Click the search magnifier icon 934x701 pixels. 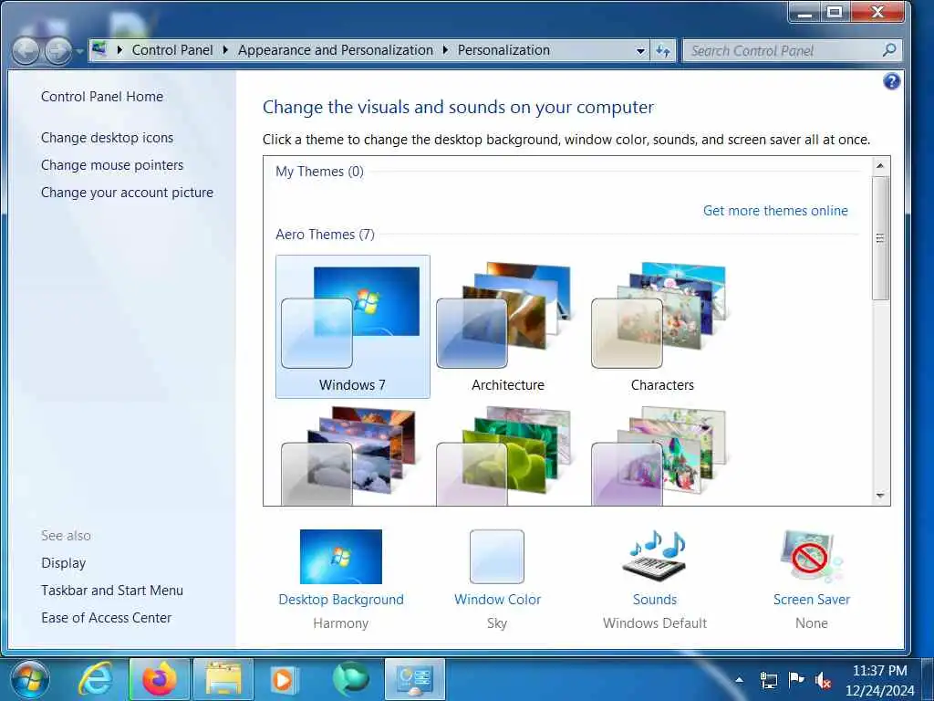[x=889, y=50]
